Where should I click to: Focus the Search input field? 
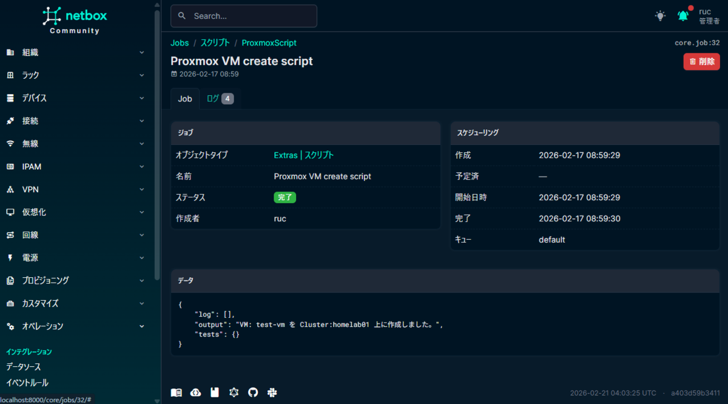coord(244,16)
